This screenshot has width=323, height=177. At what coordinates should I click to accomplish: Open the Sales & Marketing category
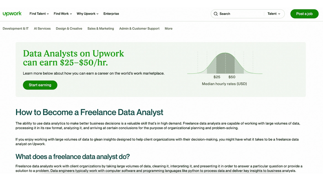(x=101, y=29)
